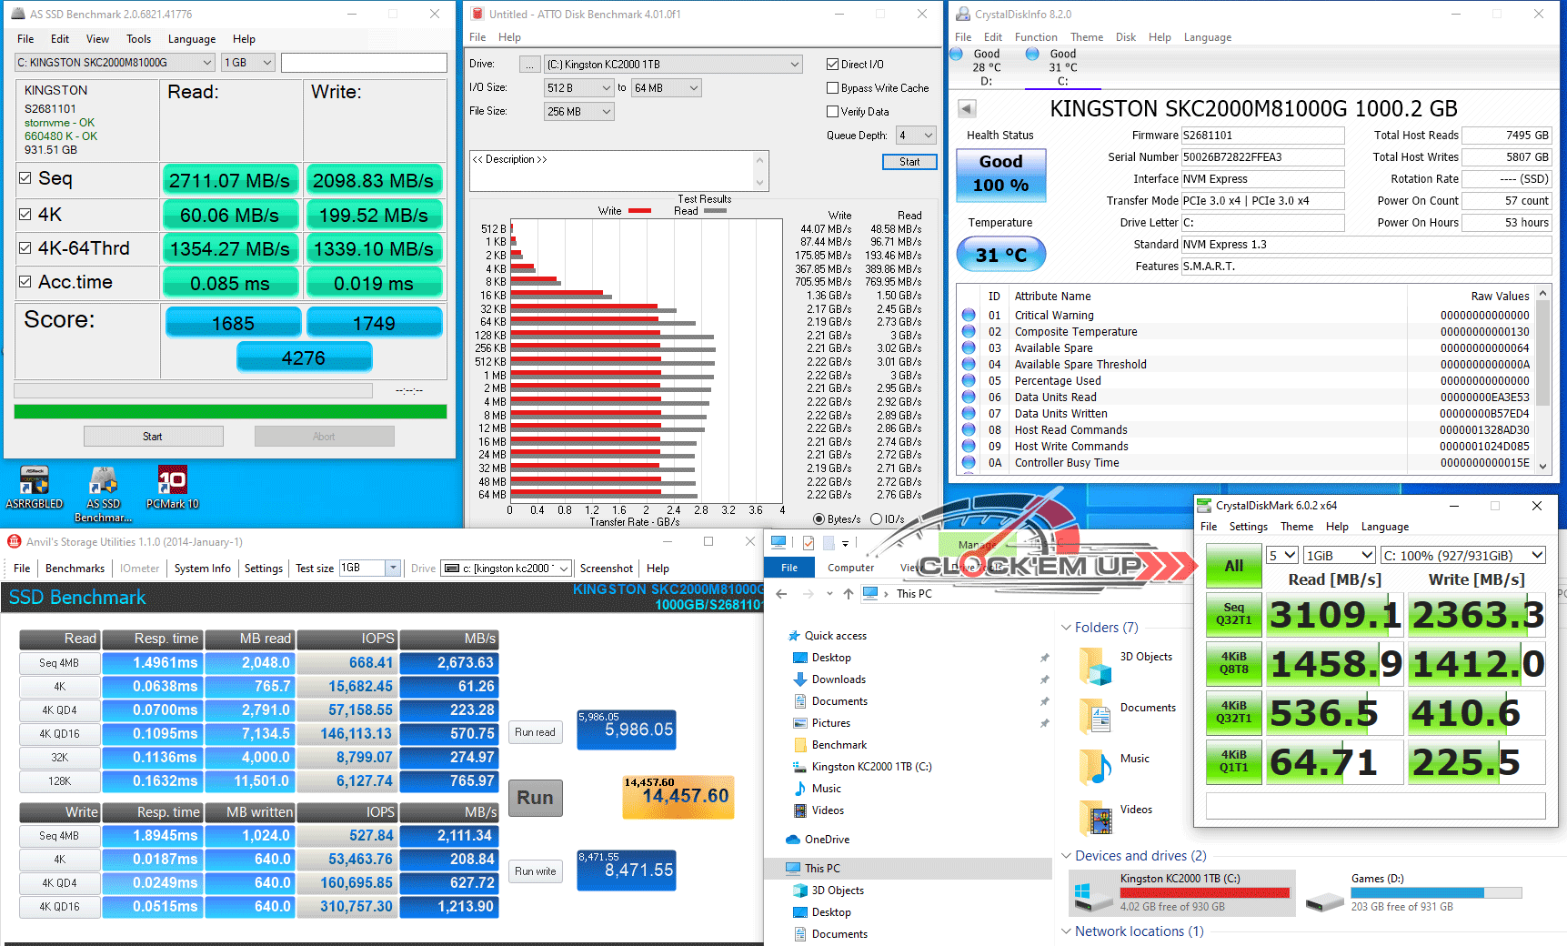
Task: Open the 3D Objects folder icon
Action: [x=1096, y=667]
